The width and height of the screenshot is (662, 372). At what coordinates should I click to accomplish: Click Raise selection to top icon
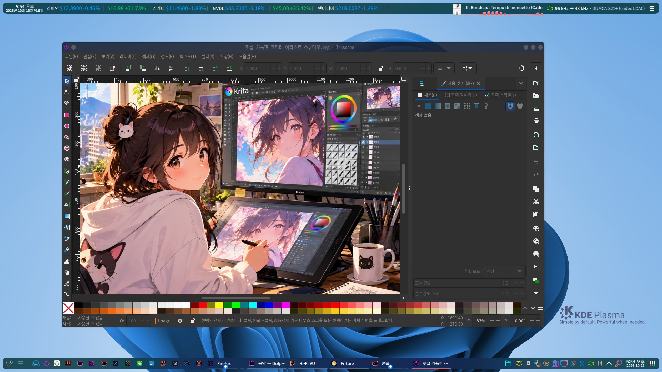tap(187, 68)
